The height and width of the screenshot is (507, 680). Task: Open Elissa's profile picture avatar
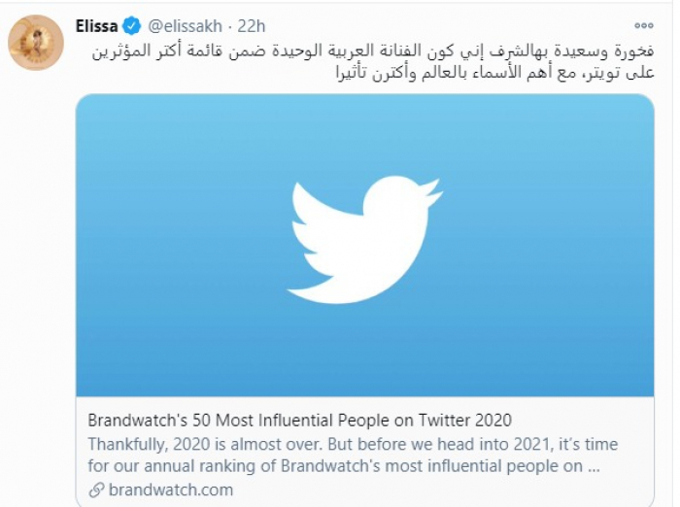[x=36, y=43]
